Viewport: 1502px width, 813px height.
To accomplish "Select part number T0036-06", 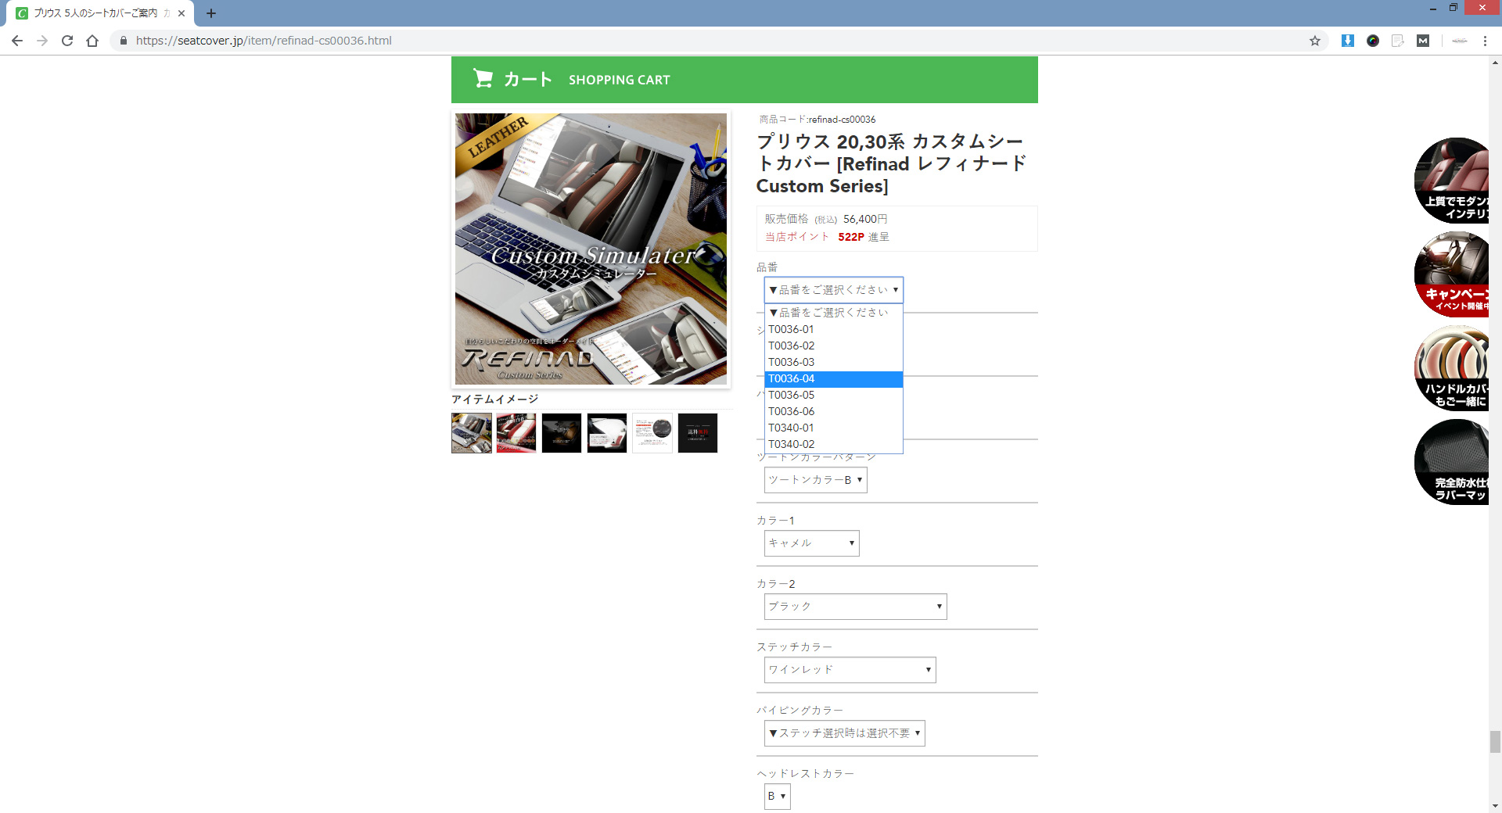I will point(834,411).
